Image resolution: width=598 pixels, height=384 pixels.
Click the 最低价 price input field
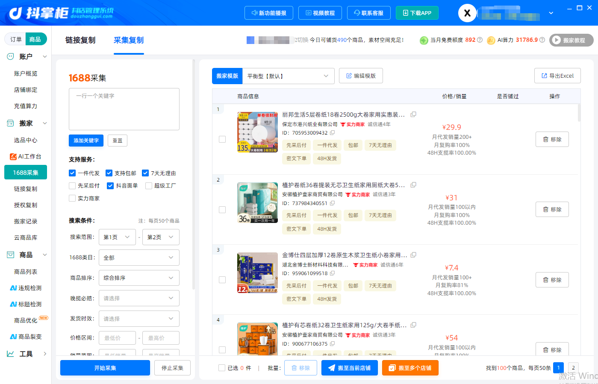tap(117, 338)
